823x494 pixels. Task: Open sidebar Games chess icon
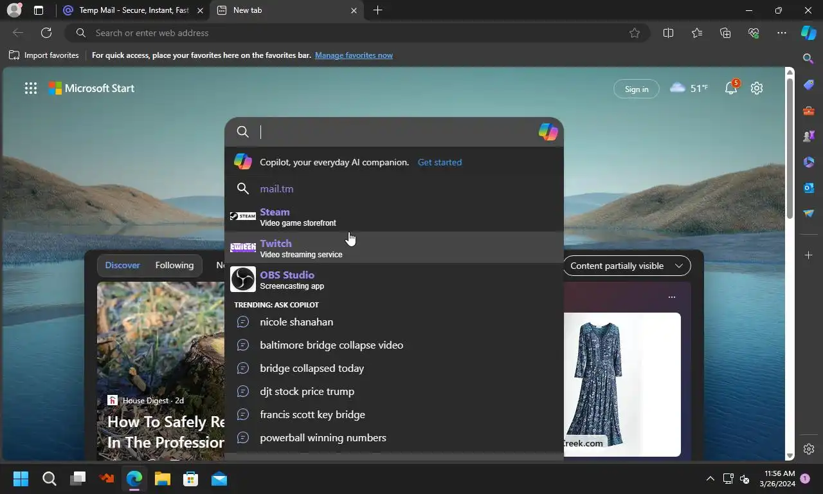(809, 136)
